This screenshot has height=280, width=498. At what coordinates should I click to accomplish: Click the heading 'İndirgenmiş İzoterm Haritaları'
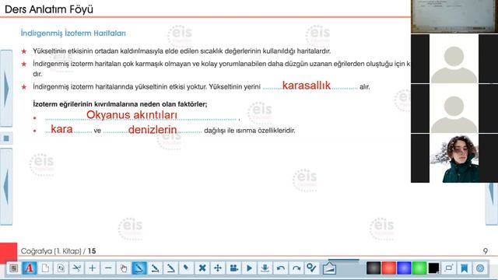click(x=73, y=33)
